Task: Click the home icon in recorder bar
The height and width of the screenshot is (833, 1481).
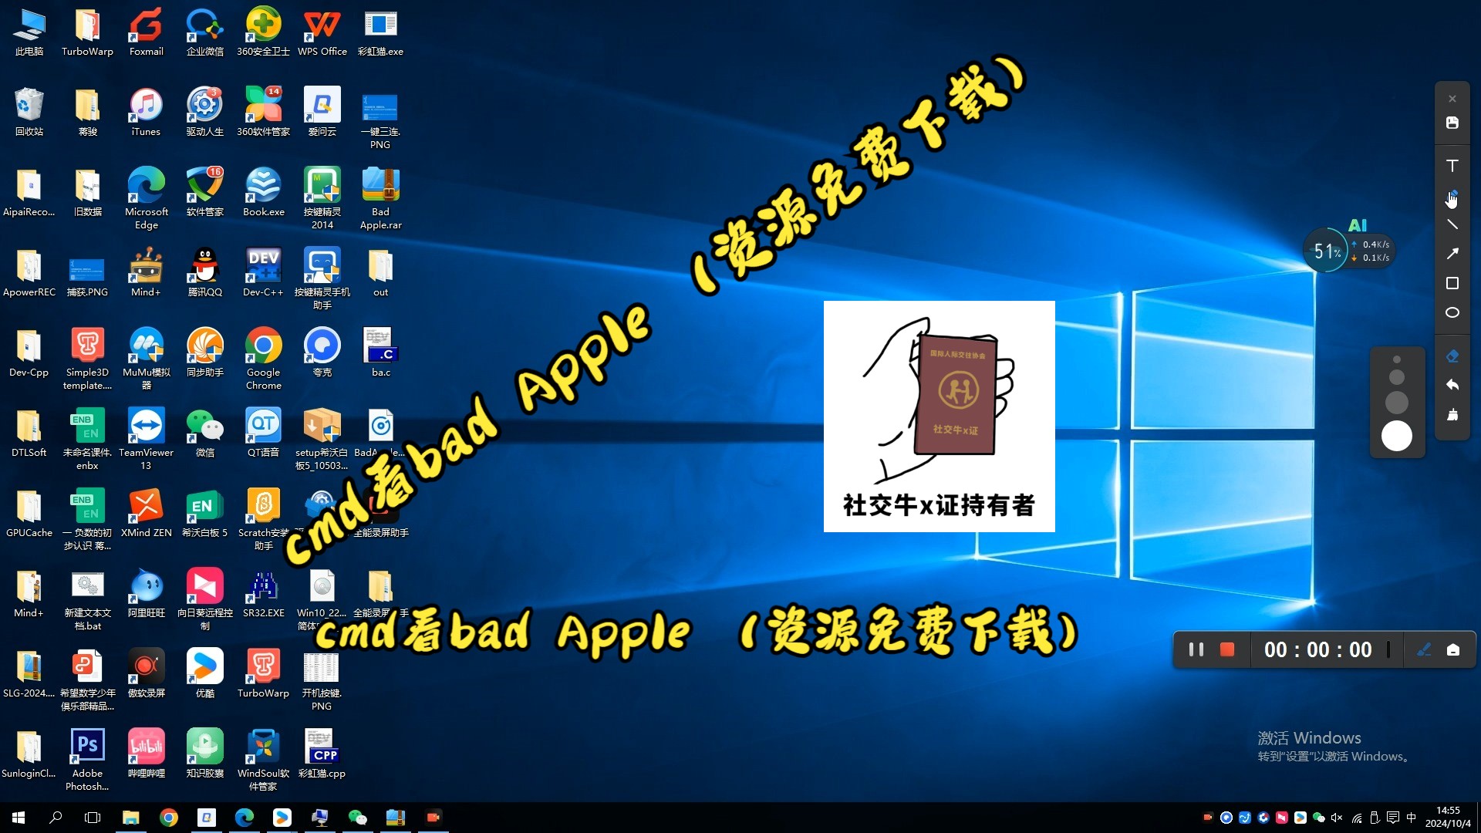Action: click(x=1453, y=650)
